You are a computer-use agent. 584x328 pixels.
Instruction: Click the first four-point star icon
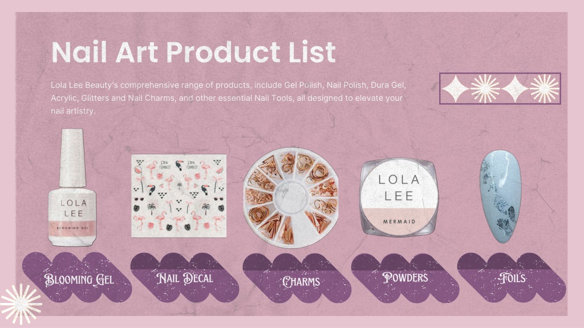pos(455,88)
